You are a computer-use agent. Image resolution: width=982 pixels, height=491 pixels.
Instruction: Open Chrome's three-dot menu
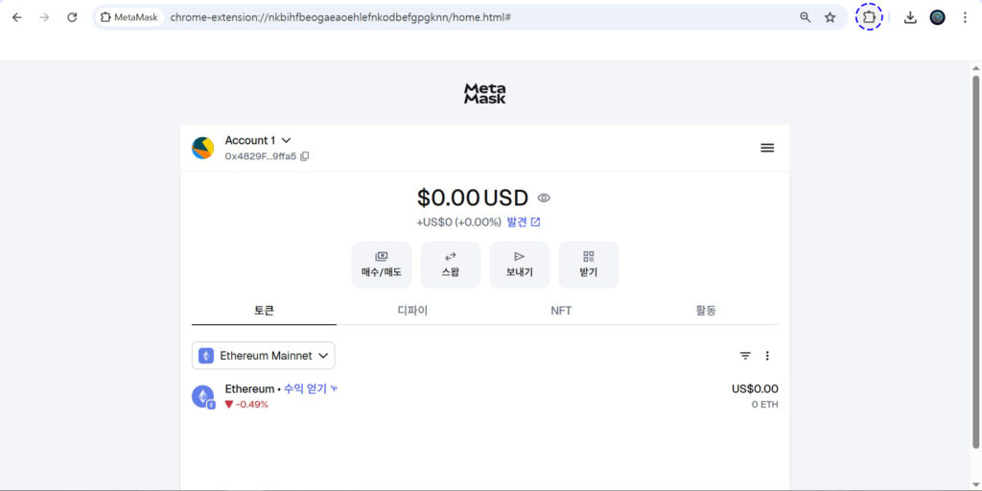coord(965,17)
